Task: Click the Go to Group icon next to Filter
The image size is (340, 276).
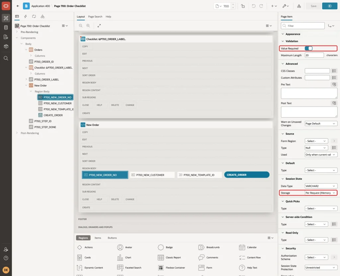Action: coord(331,26)
